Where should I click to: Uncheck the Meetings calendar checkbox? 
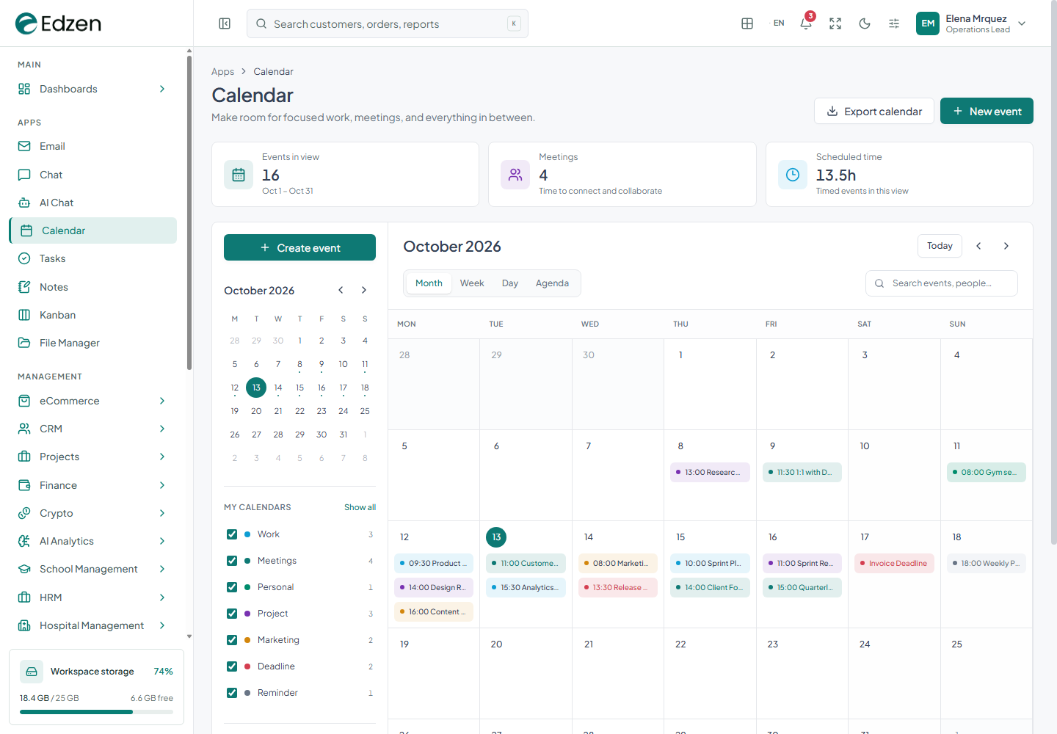232,561
